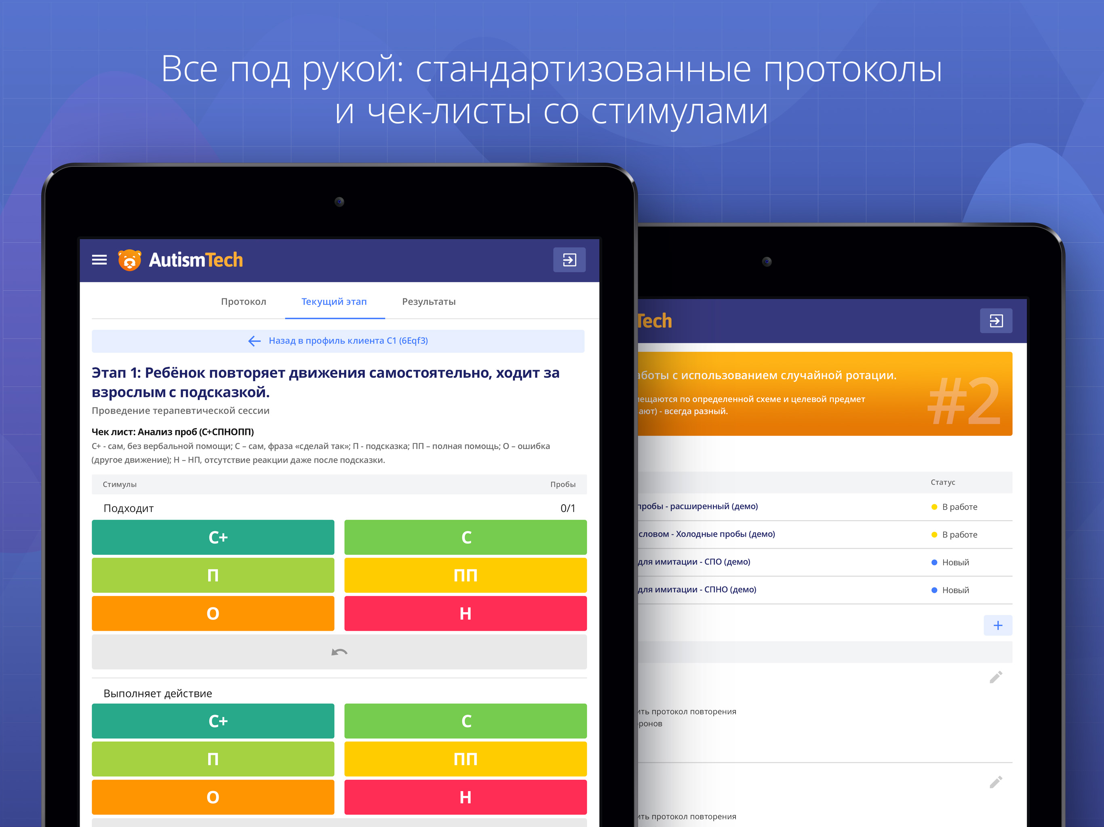Click the Чек лист: Анализ проб heading
1104x827 pixels.
[173, 432]
